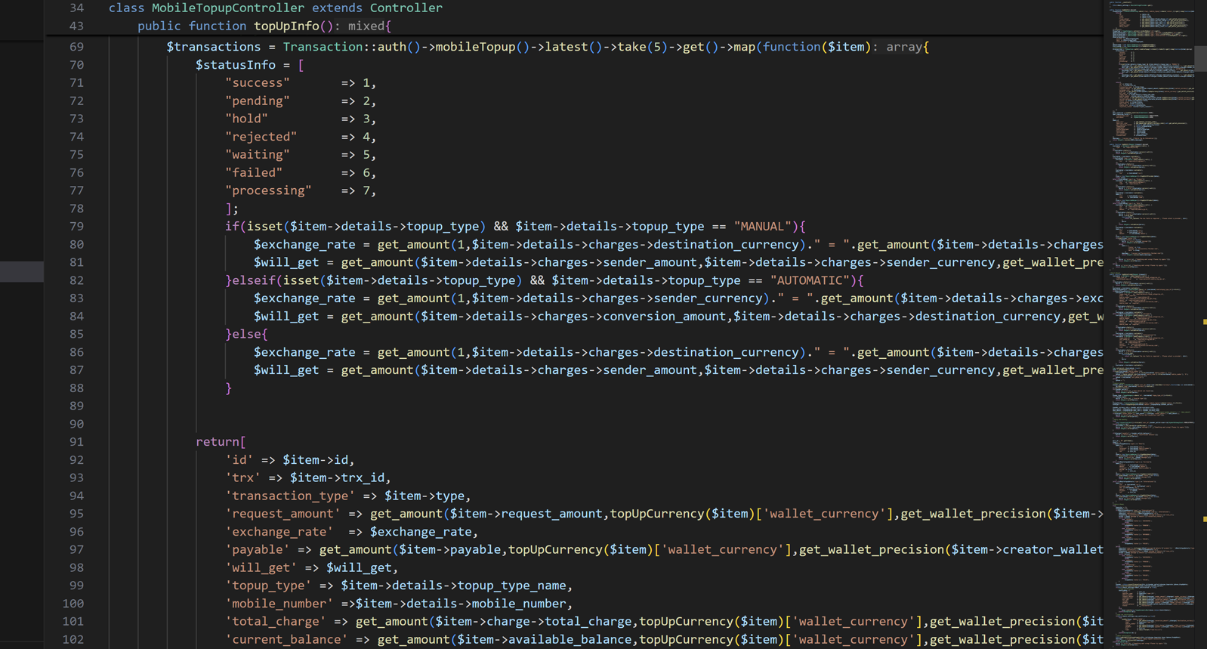Screen dimensions: 1207x649
Task: Click the "success" string key
Action: (257, 83)
